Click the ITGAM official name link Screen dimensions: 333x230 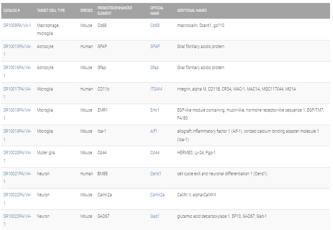(156, 89)
